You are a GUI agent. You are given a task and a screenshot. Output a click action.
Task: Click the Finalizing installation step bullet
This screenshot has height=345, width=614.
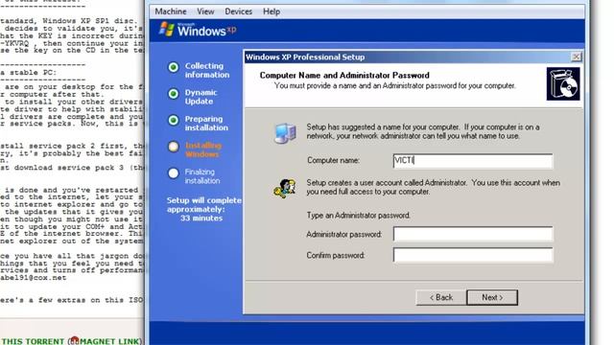(173, 172)
